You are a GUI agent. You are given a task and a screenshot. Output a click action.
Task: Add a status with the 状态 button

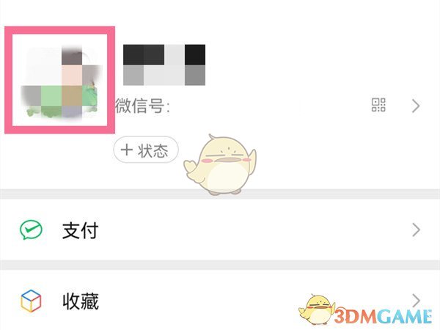tap(146, 150)
